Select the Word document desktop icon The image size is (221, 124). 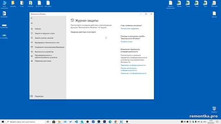(x=4, y=14)
